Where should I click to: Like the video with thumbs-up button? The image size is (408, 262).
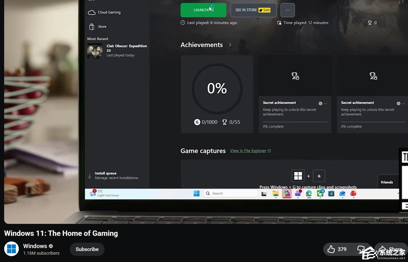tap(337, 249)
